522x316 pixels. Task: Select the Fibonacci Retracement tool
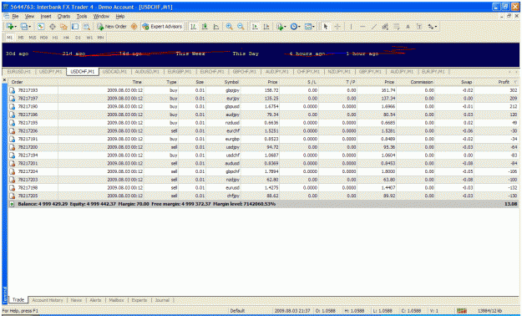397,27
